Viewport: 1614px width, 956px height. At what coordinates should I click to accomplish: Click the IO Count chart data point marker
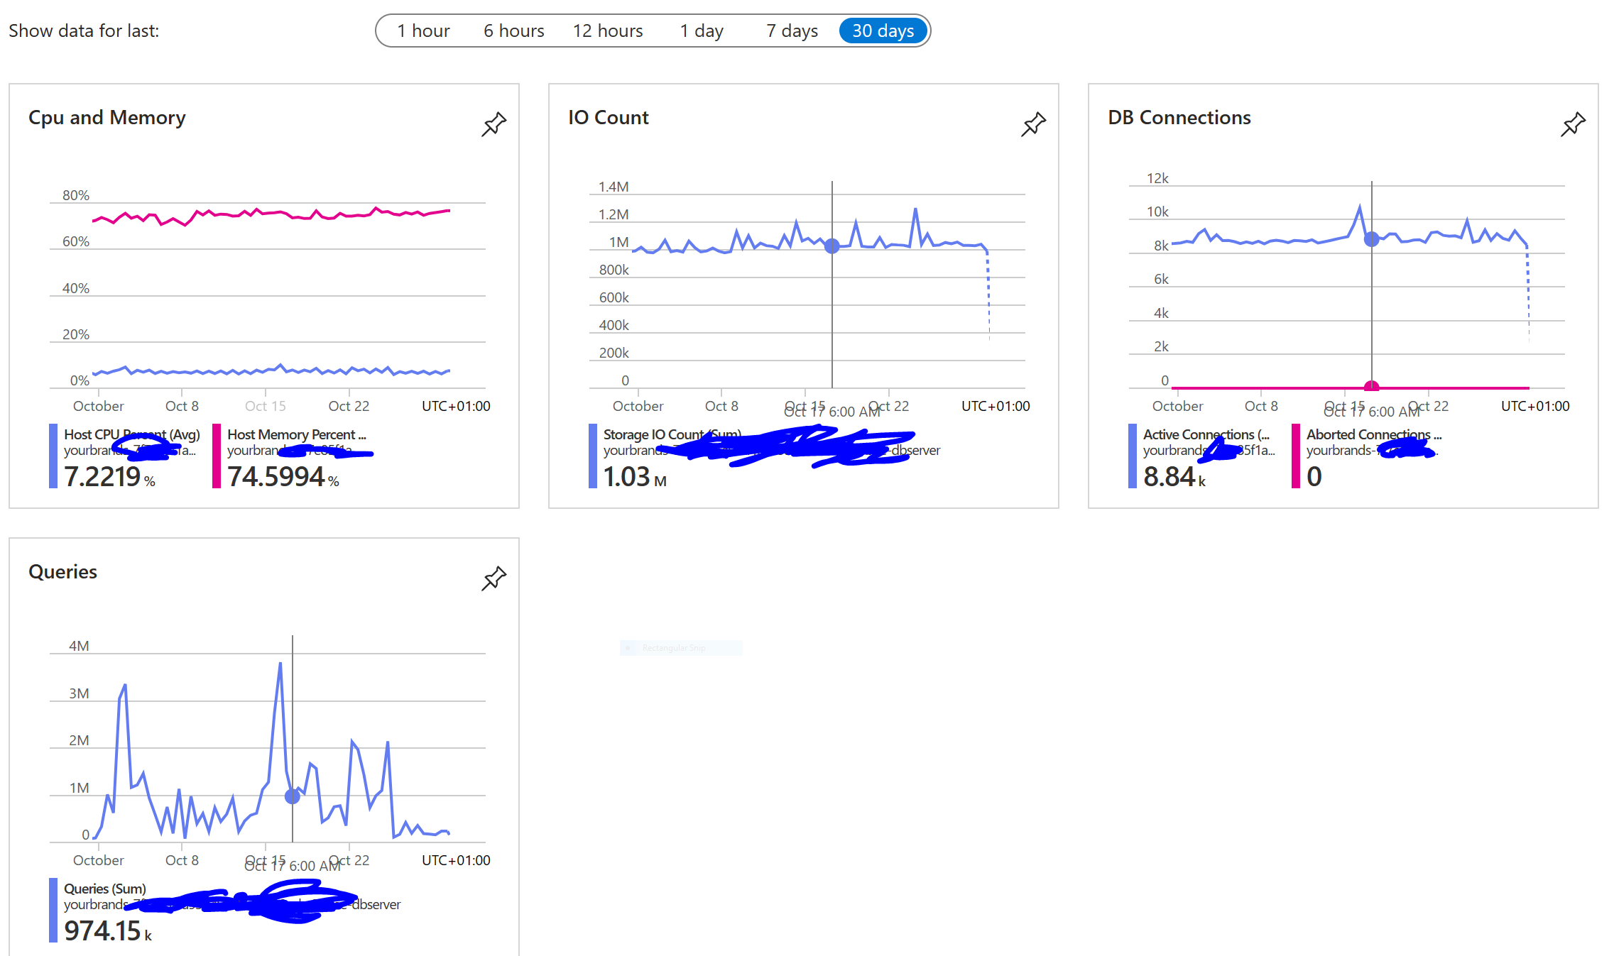tap(832, 246)
